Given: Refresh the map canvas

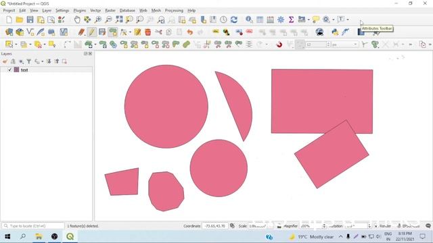Looking at the screenshot, I should point(234,20).
